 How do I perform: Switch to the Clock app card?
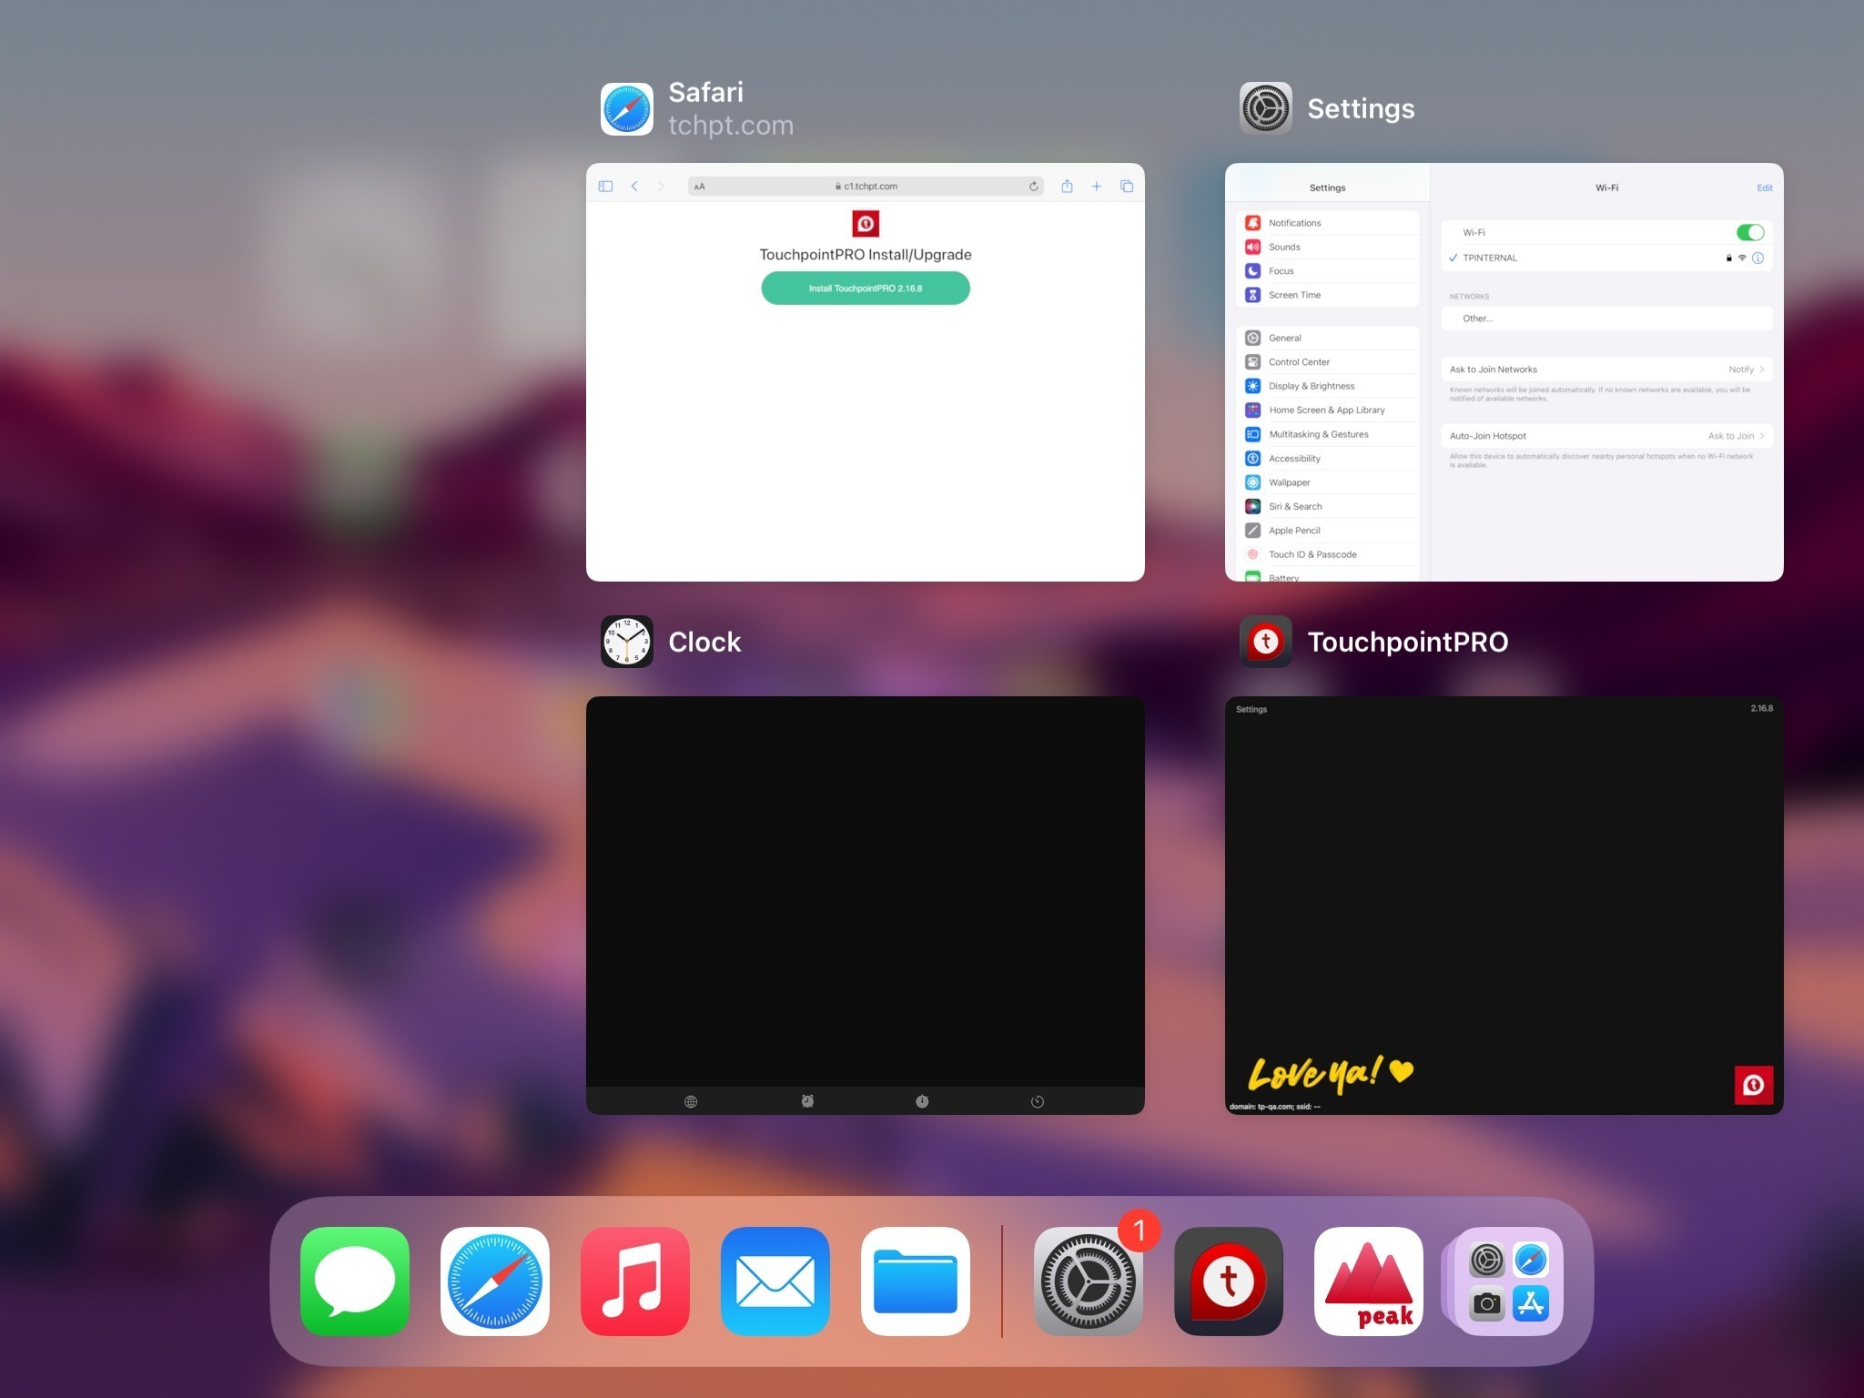pos(865,905)
